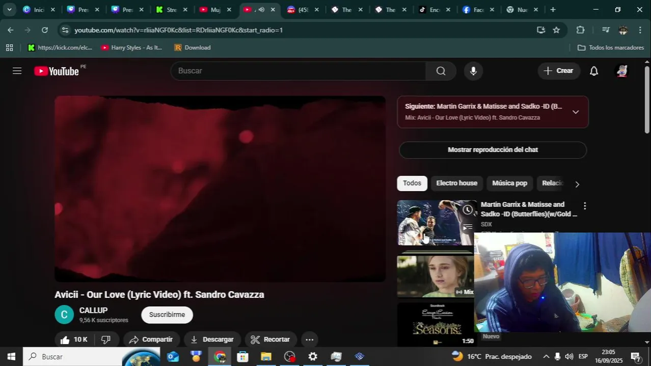Open File Explorer from the taskbar
The image size is (651, 366).
coord(266,357)
